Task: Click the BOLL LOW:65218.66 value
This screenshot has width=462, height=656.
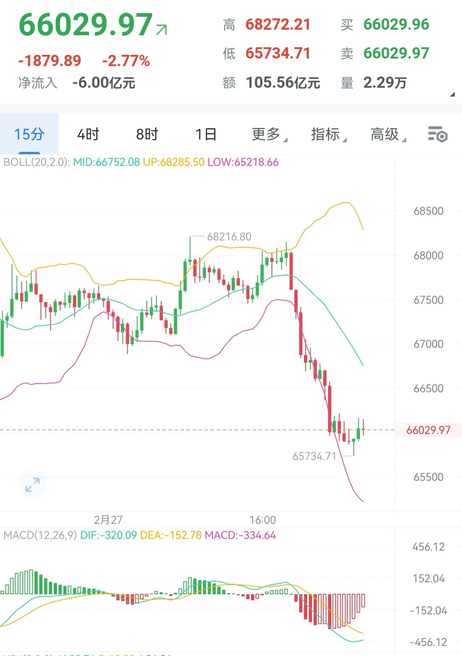Action: click(243, 162)
